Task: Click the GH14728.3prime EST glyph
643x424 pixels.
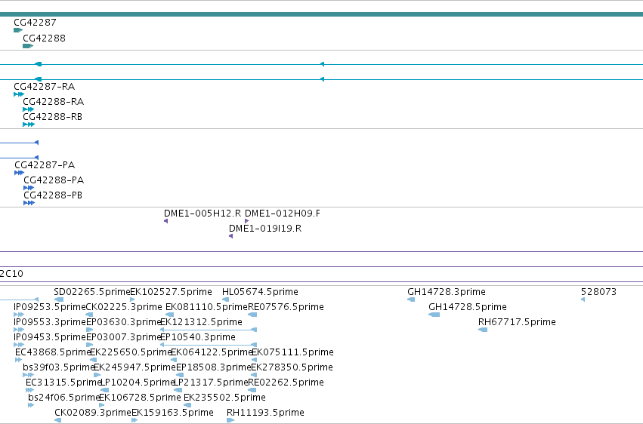Action: pyautogui.click(x=411, y=300)
